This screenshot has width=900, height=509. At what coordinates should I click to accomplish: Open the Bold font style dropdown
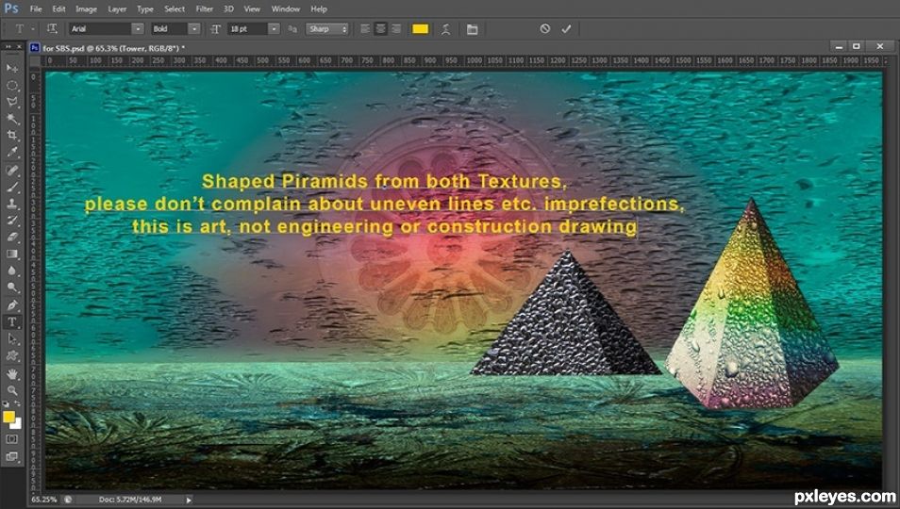[194, 28]
